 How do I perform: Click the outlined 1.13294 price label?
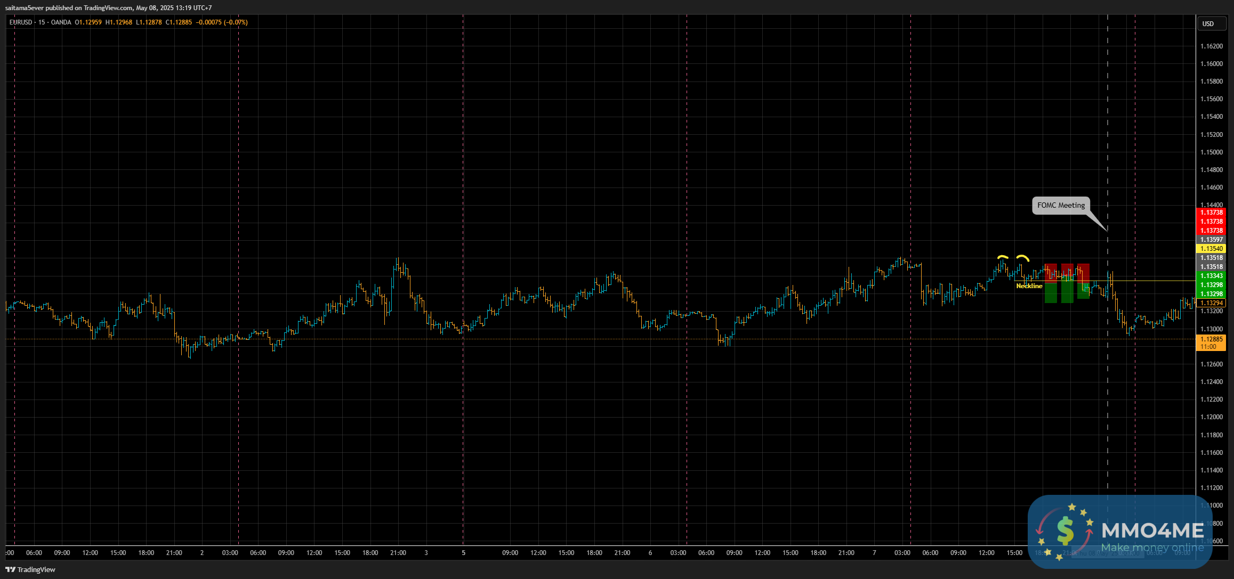point(1211,303)
